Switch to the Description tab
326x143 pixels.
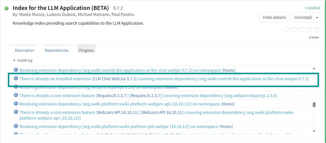25,50
